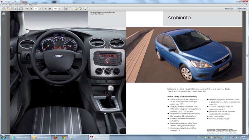Expand the zoom percentage dropdown
Screen dimensions: 249x140
click(x=60, y=9)
